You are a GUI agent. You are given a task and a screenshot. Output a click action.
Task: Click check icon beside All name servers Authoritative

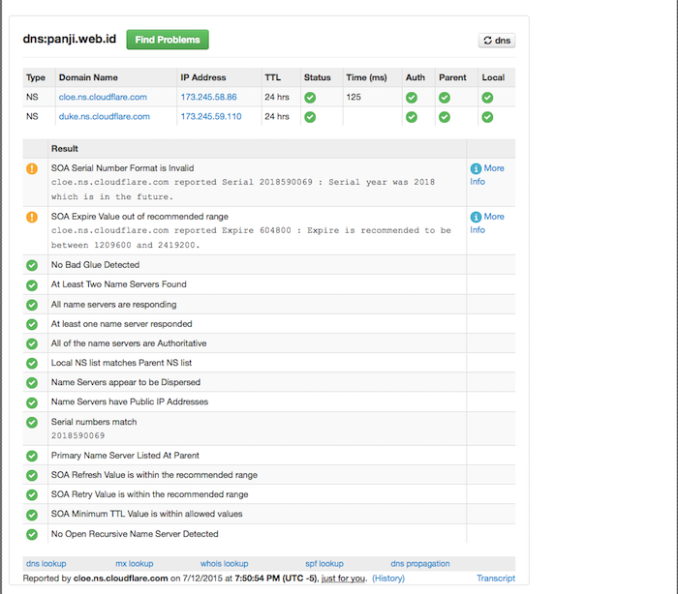point(32,343)
